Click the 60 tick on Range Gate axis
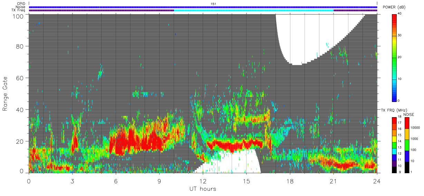424x196 pixels. [20, 78]
